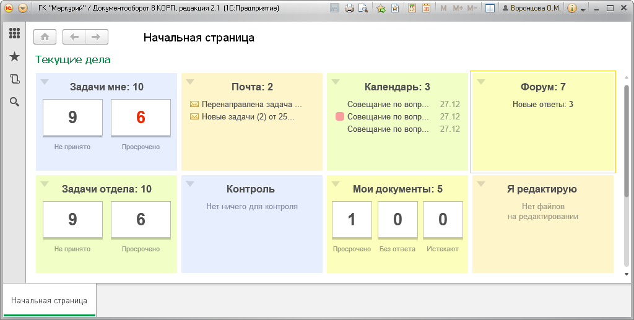Viewport: 634px width, 320px height.
Task: Switch to Начальная страница bottom tab
Action: click(49, 301)
